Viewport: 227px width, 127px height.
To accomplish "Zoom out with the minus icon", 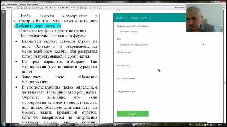I will pos(63,8).
